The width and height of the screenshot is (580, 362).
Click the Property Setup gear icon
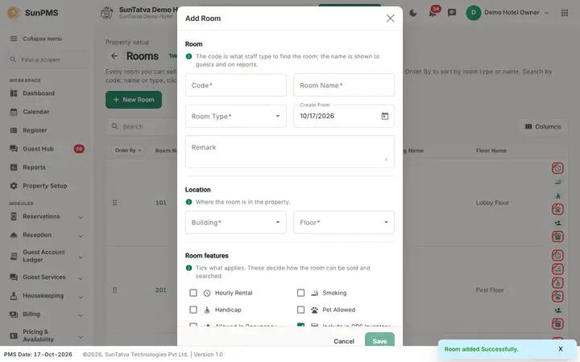coord(14,186)
